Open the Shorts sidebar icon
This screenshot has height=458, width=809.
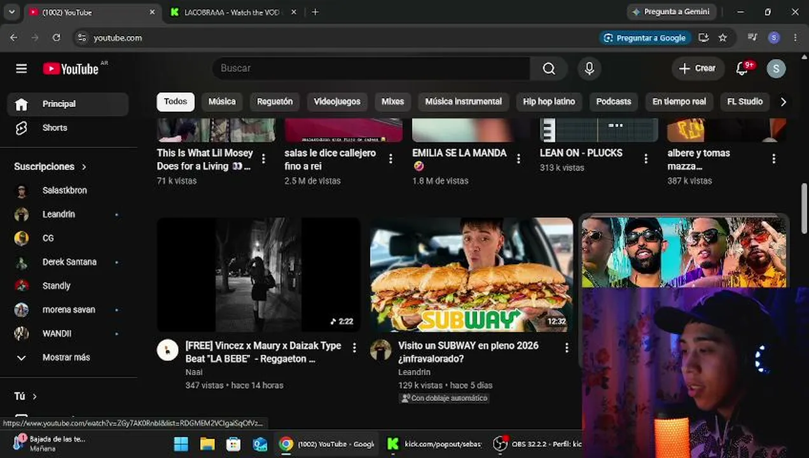21,128
